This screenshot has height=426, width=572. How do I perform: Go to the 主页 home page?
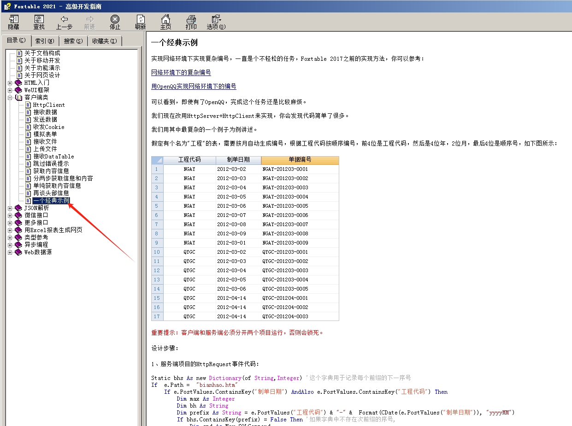166,22
